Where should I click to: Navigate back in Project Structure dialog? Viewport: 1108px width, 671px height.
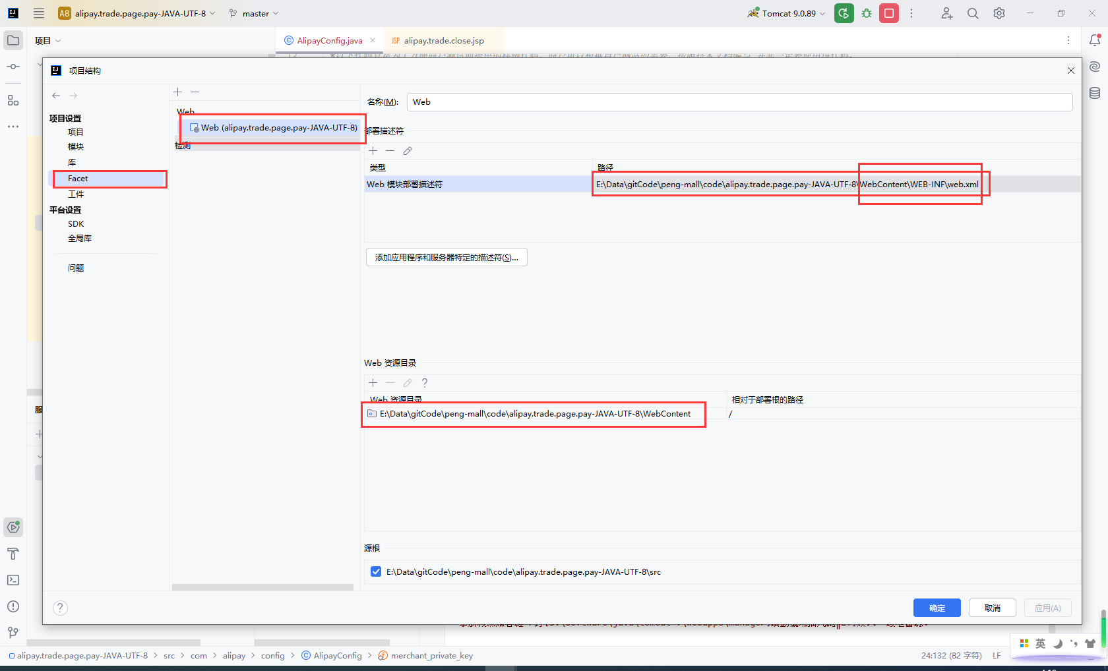tap(56, 96)
